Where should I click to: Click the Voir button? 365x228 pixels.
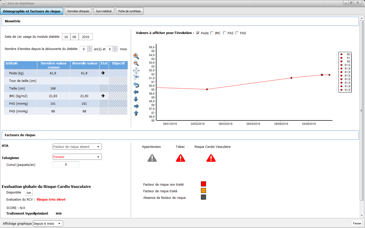pos(29,193)
